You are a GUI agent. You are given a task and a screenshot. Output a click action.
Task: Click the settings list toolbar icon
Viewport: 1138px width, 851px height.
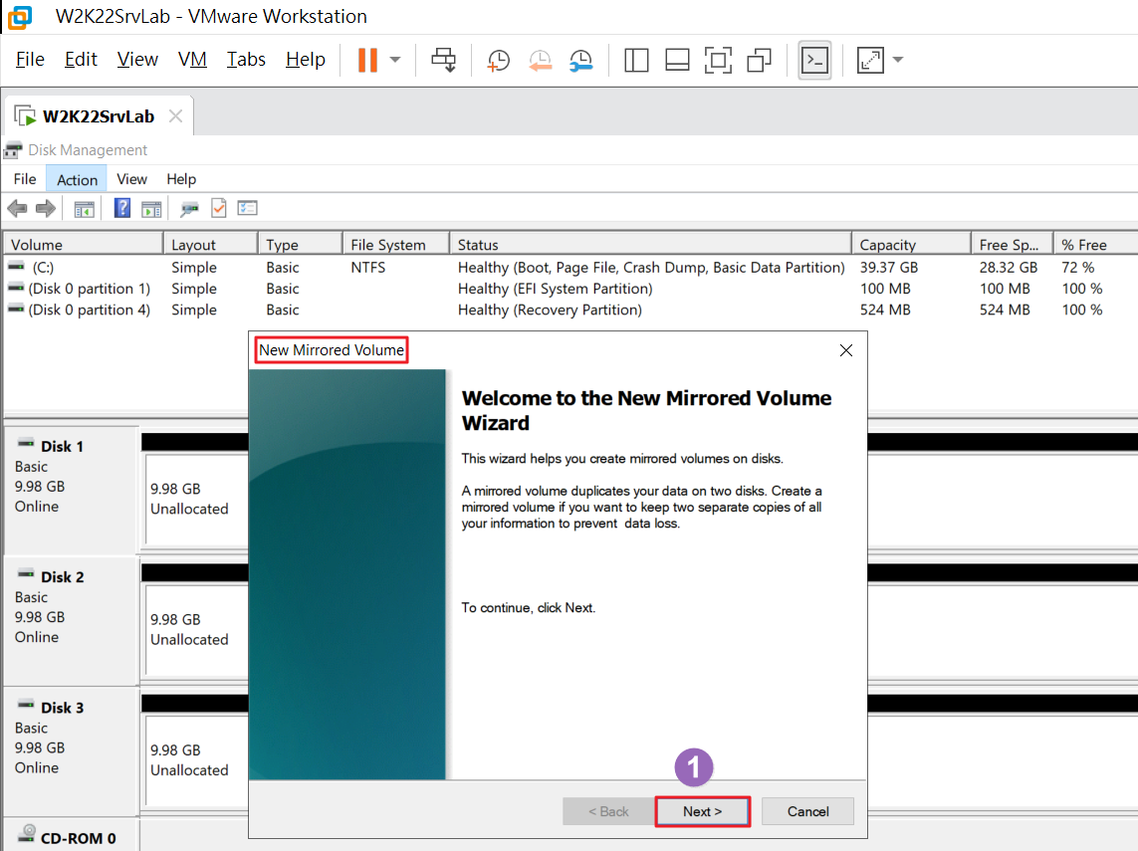pos(248,209)
